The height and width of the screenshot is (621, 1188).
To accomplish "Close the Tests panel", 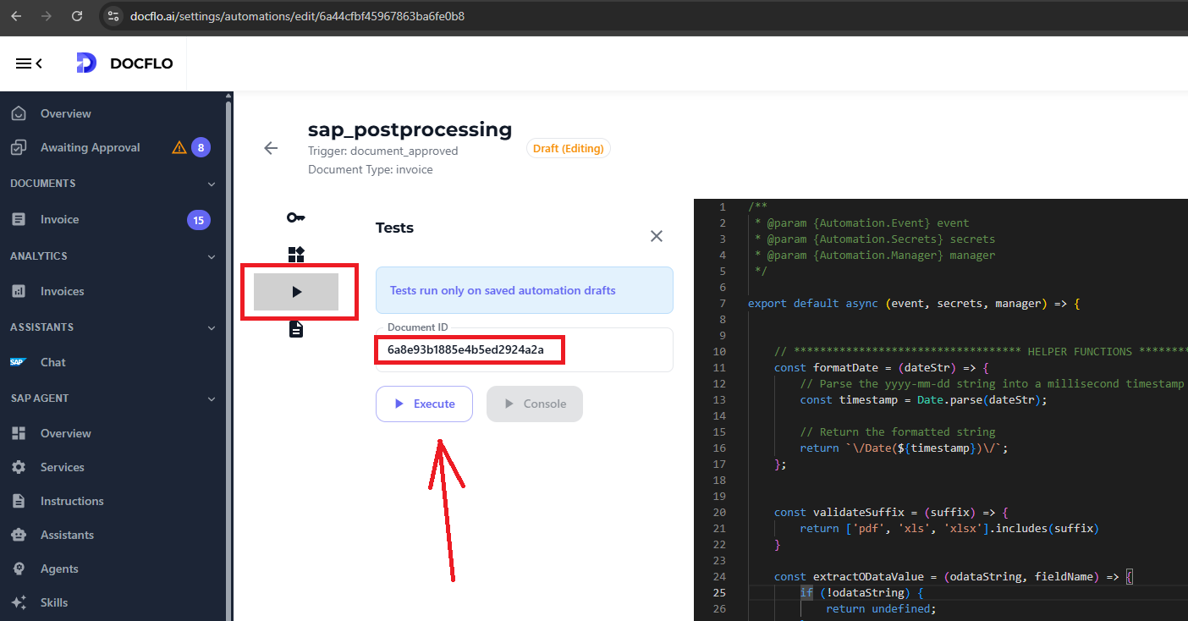I will [x=657, y=236].
